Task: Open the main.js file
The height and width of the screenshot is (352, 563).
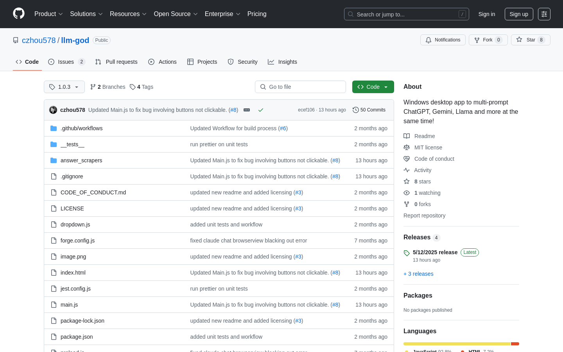Action: (x=69, y=305)
